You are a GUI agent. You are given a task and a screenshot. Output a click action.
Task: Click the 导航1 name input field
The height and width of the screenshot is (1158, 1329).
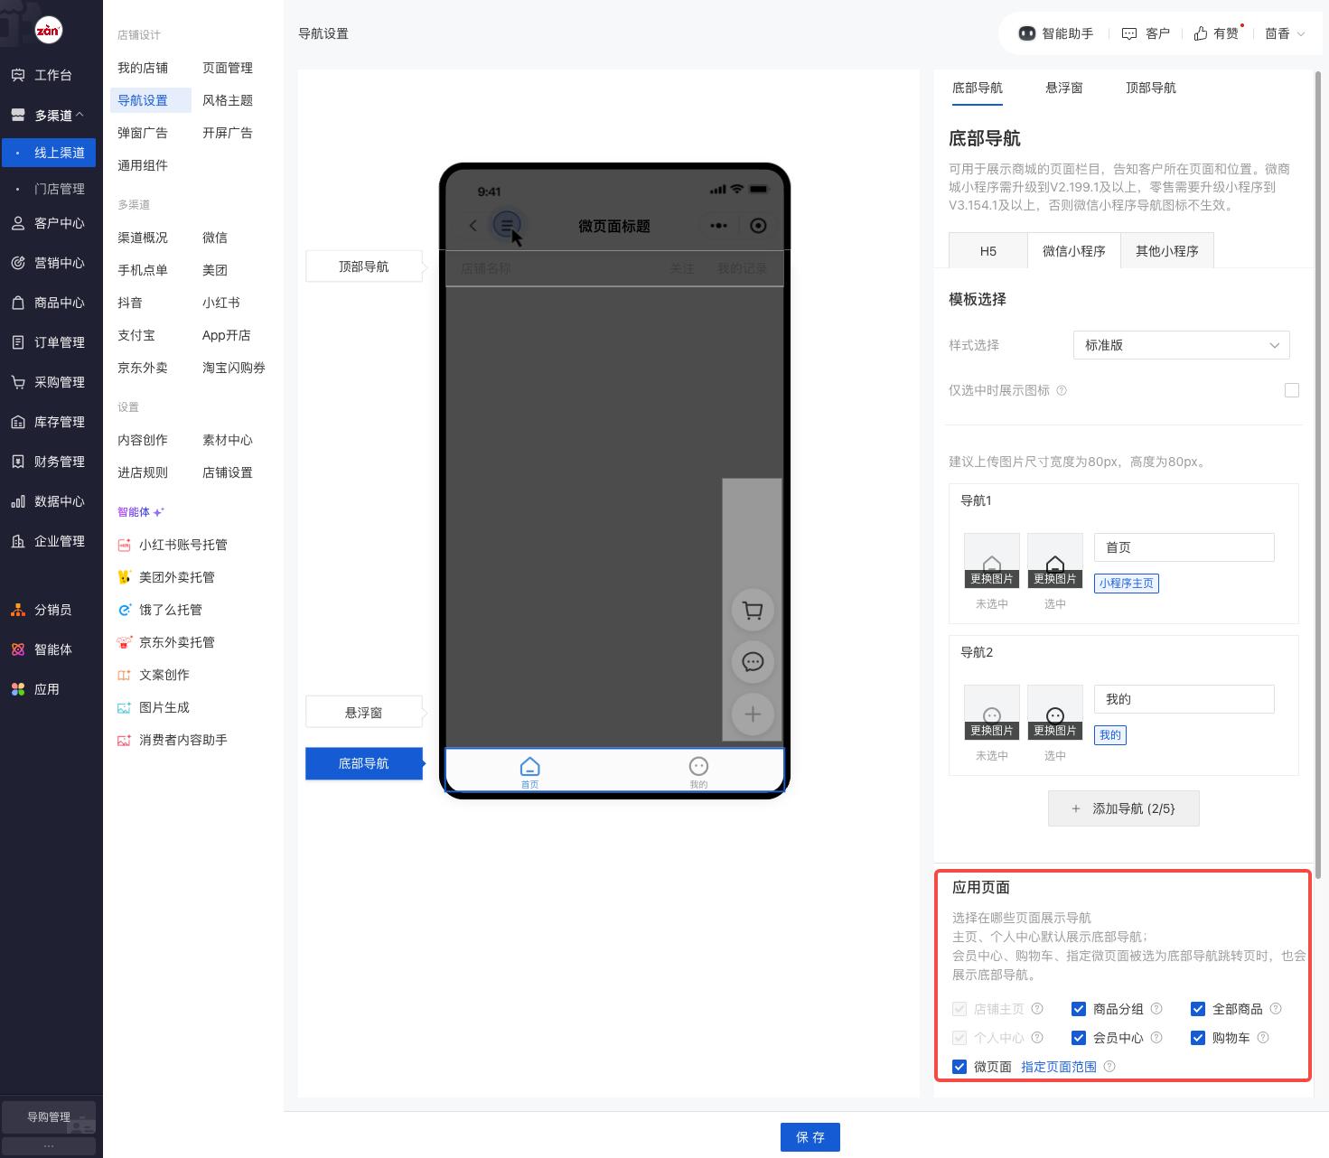pos(1184,547)
